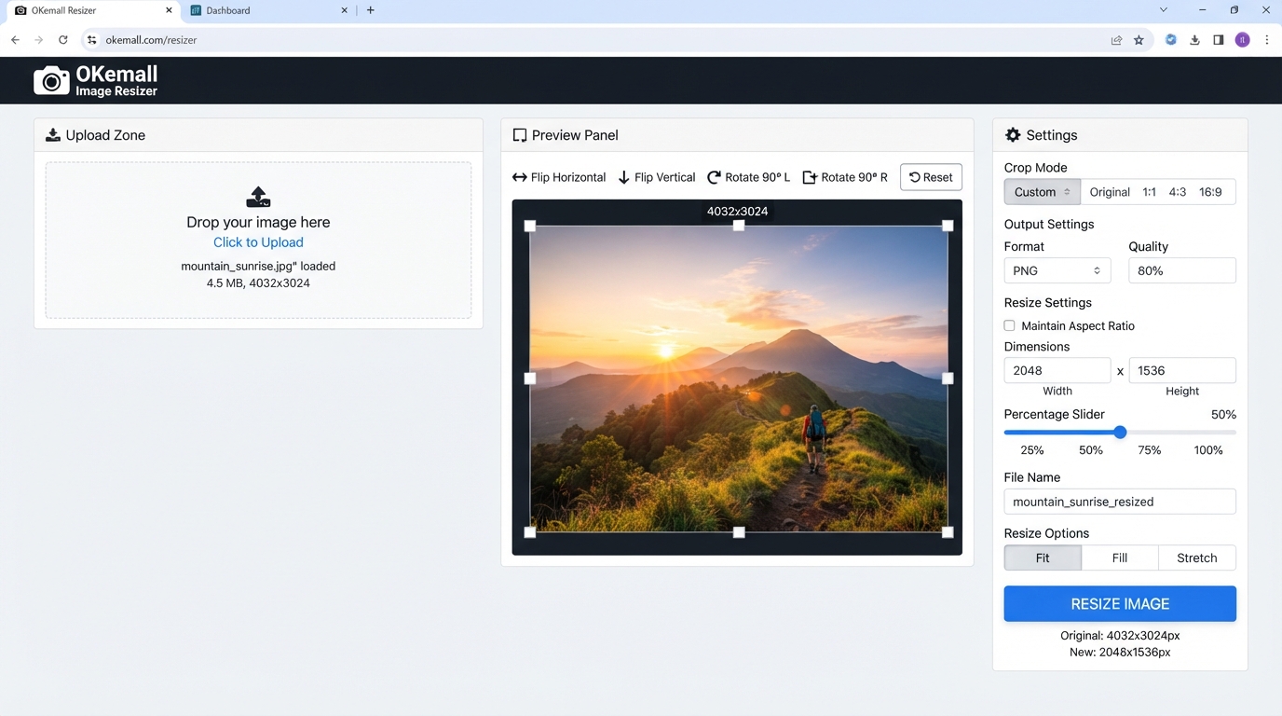Screen dimensions: 1282x716
Task: Rotate image 90° right
Action: point(844,177)
